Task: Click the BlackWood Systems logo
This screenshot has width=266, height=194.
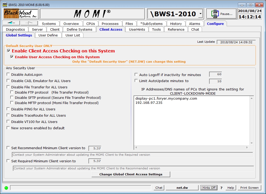Action: point(21,14)
